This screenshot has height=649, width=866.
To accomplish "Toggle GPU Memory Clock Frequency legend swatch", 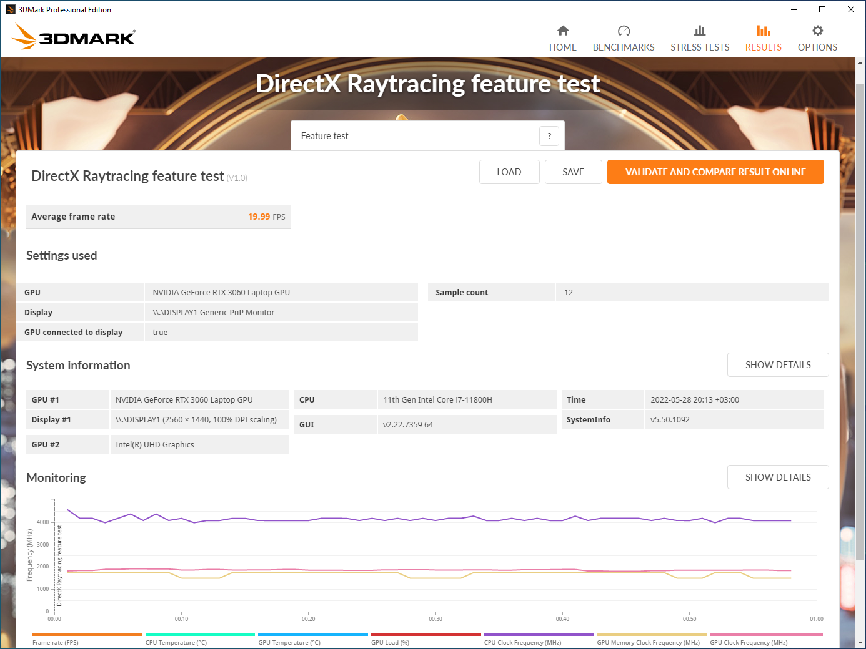I will [x=652, y=634].
